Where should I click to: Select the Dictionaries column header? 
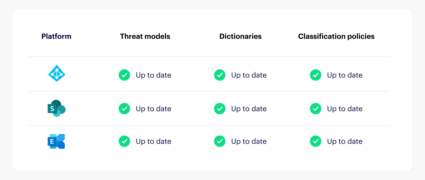click(240, 36)
